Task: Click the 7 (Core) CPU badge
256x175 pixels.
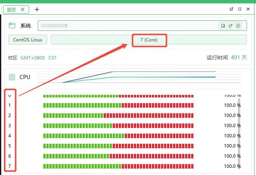Action: [149, 40]
